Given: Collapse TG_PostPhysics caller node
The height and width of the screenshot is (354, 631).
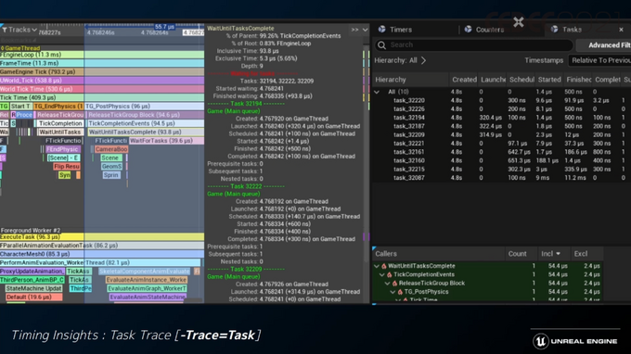Looking at the screenshot, I should [393, 292].
